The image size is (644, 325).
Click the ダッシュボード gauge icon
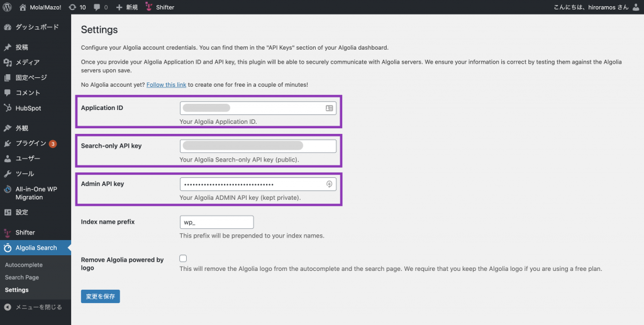(x=8, y=27)
